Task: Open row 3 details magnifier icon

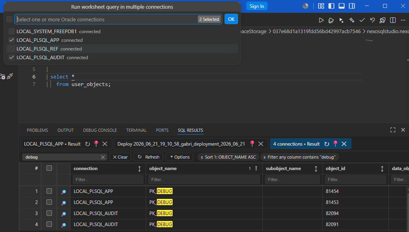Action: click(x=63, y=214)
